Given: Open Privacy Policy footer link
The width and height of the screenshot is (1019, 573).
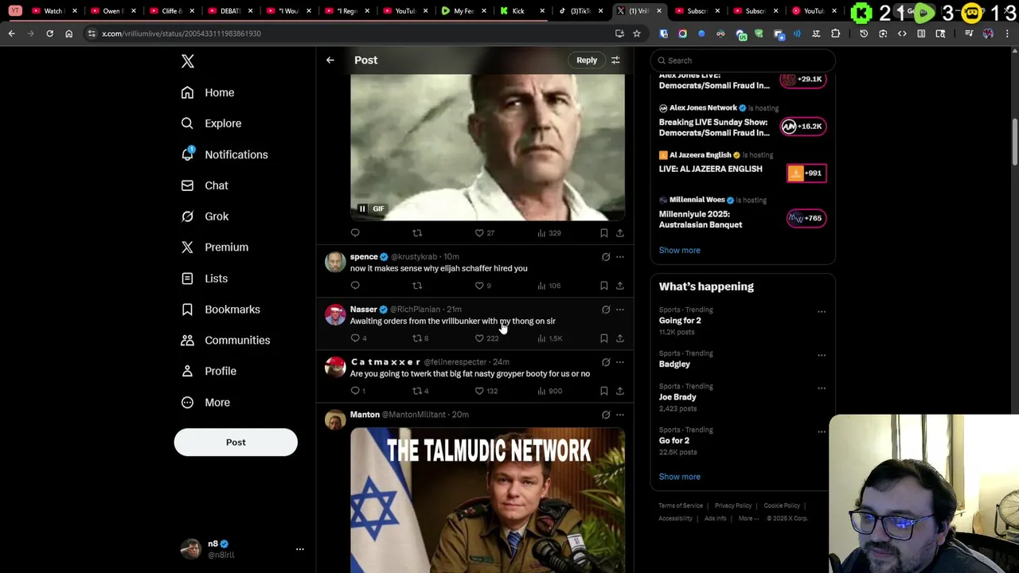Looking at the screenshot, I should tap(733, 505).
